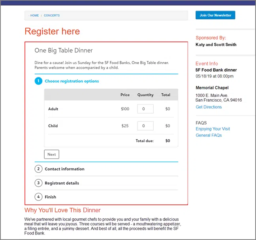The height and width of the screenshot is (240, 256).
Task: Open the General FAQs link
Action: [x=209, y=135]
